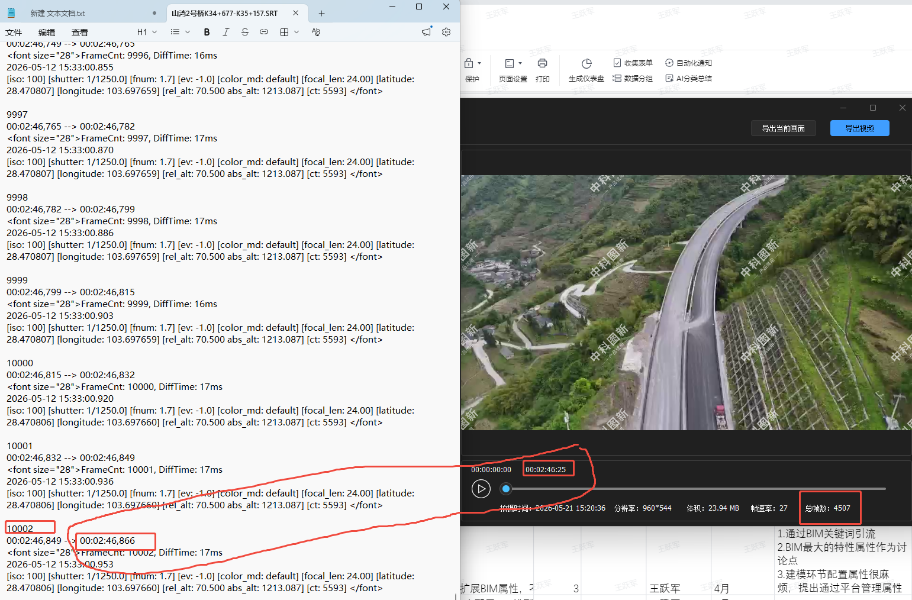Click the video progress slider handle
This screenshot has width=912, height=600.
(505, 489)
